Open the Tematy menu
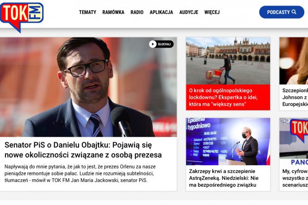Viewport: 308px width, 205px height. pyautogui.click(x=87, y=12)
